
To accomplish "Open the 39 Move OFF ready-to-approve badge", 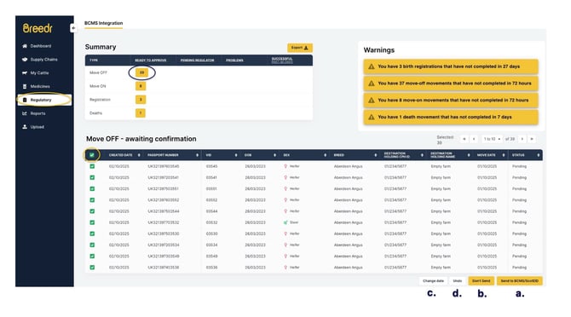I will [141, 72].
